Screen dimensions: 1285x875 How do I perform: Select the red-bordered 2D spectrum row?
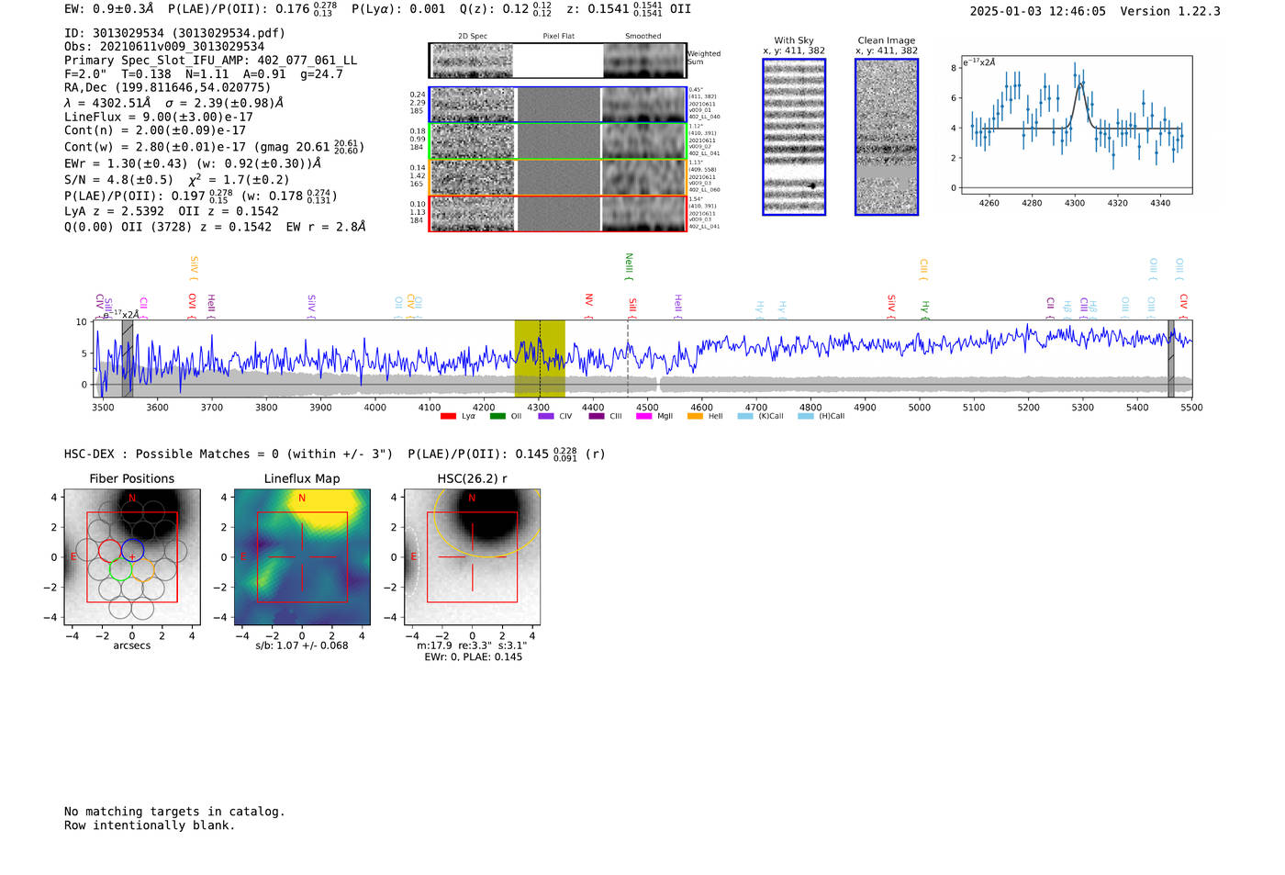pos(558,213)
